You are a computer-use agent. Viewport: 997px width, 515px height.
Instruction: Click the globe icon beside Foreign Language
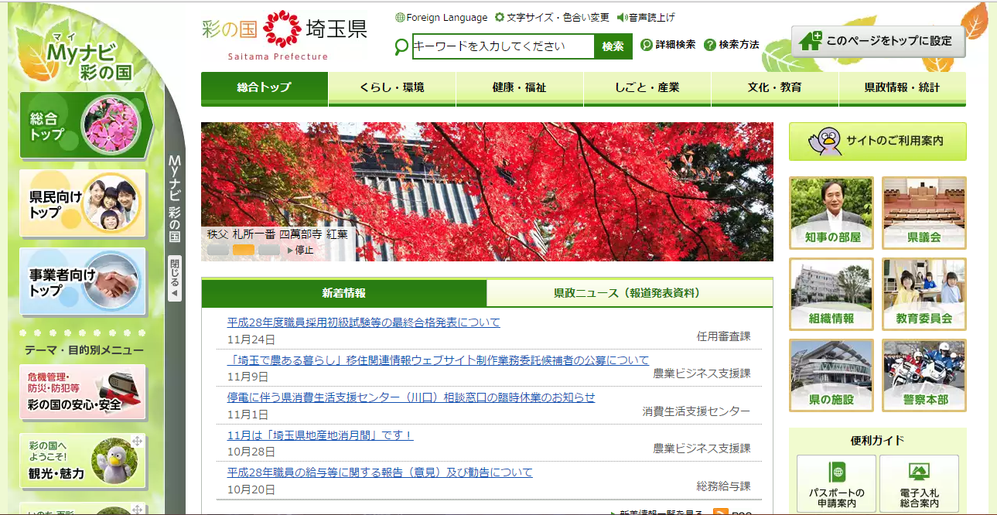pos(400,18)
